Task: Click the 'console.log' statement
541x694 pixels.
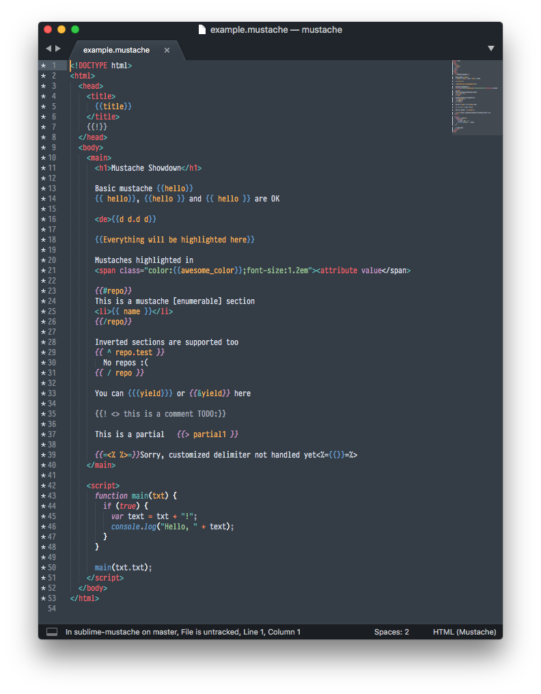Action: (173, 527)
